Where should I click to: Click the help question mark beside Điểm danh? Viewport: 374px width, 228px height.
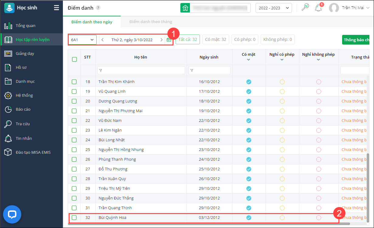point(98,8)
